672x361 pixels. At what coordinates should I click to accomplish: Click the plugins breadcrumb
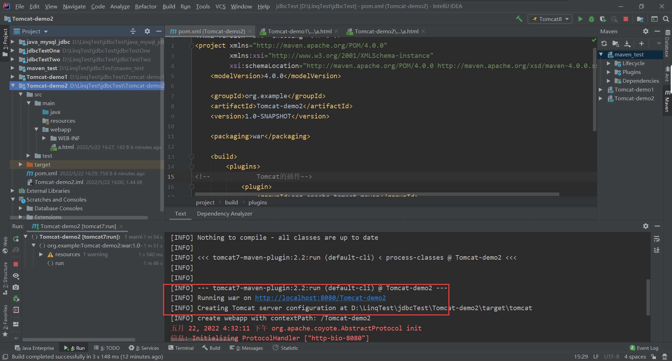coord(258,202)
